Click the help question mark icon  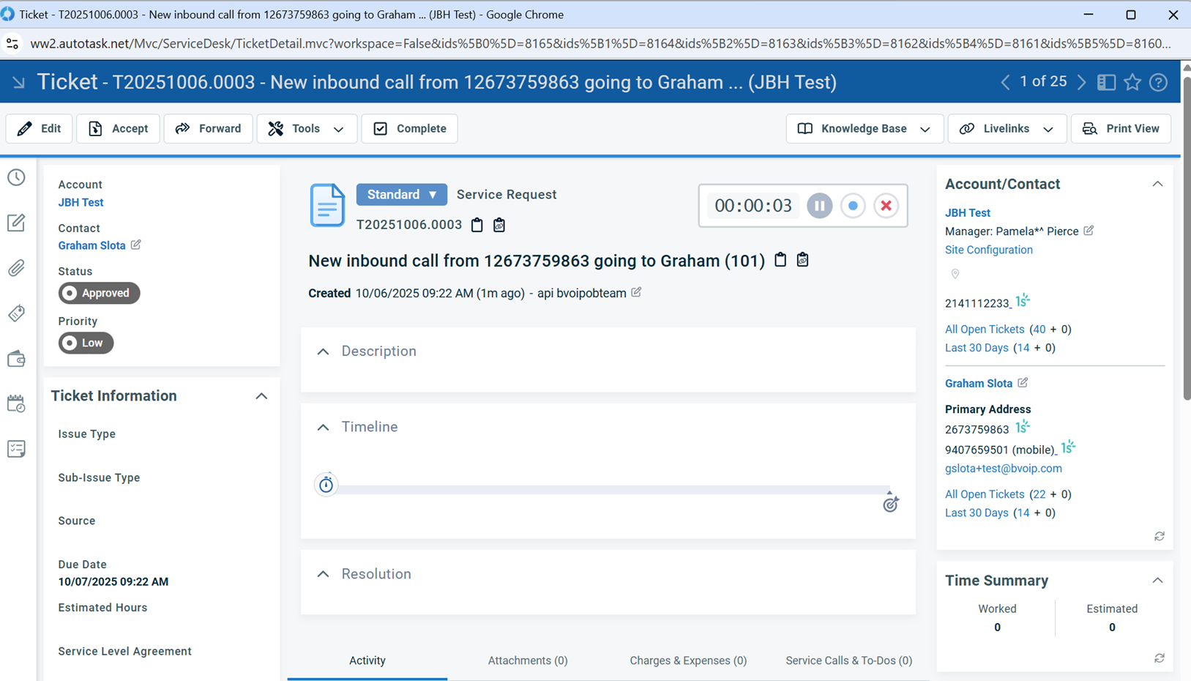[x=1158, y=82]
